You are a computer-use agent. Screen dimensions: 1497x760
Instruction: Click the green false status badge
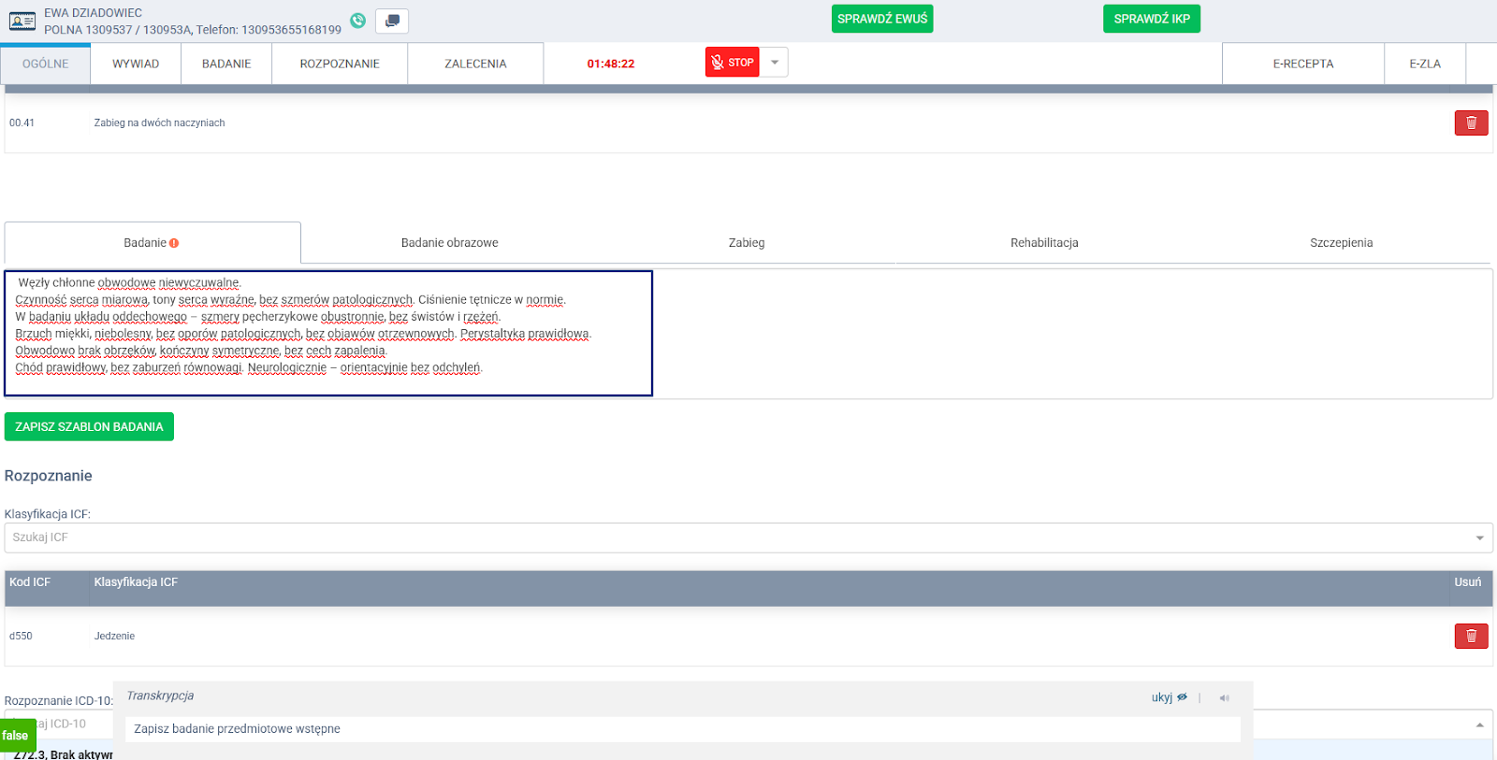16,736
